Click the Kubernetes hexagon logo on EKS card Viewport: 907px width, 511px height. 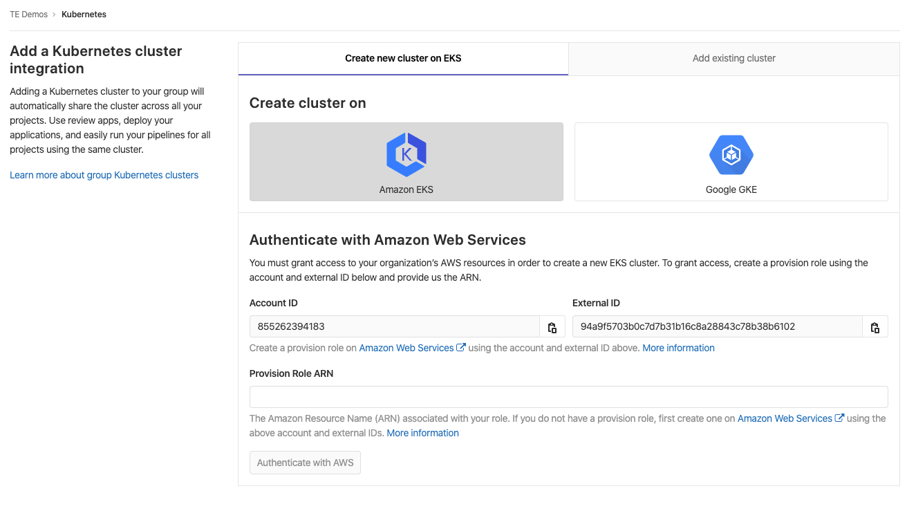click(406, 154)
